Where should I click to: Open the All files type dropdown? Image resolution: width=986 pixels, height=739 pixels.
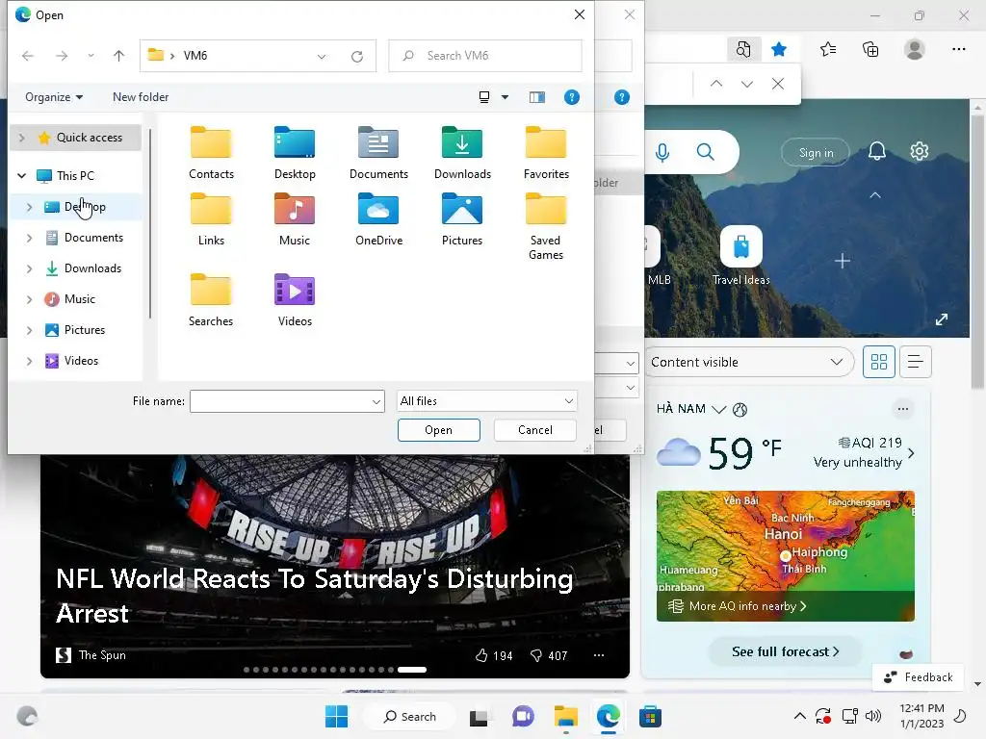coord(486,401)
